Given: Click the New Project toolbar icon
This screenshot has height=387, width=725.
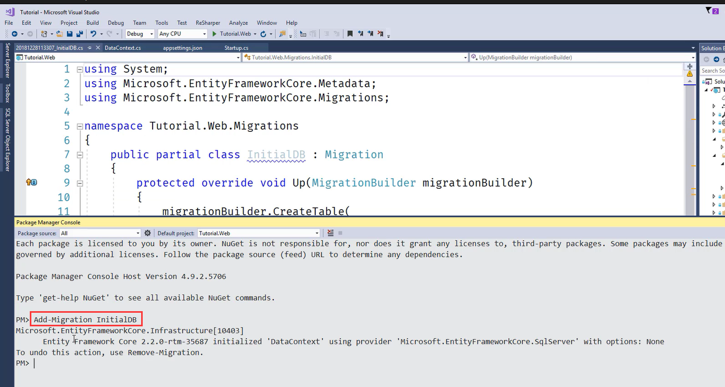Looking at the screenshot, I should [x=44, y=33].
